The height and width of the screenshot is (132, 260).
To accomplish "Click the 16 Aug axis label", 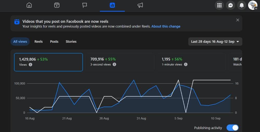I will 30,119.
